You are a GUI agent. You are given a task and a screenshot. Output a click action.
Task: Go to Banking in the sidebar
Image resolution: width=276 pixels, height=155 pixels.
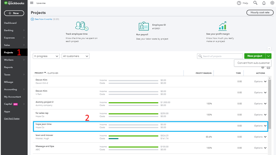(x=9, y=30)
